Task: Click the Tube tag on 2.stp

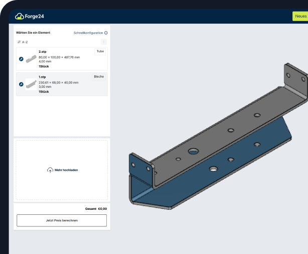Action: click(x=100, y=51)
